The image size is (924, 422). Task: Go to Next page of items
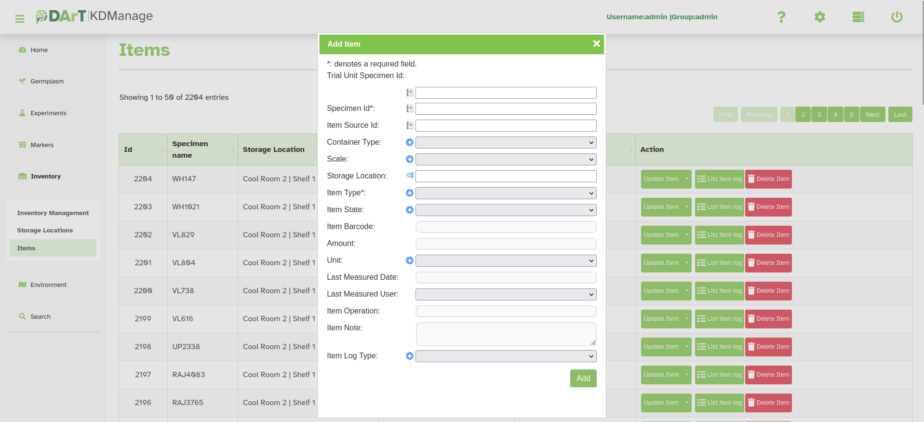[872, 115]
